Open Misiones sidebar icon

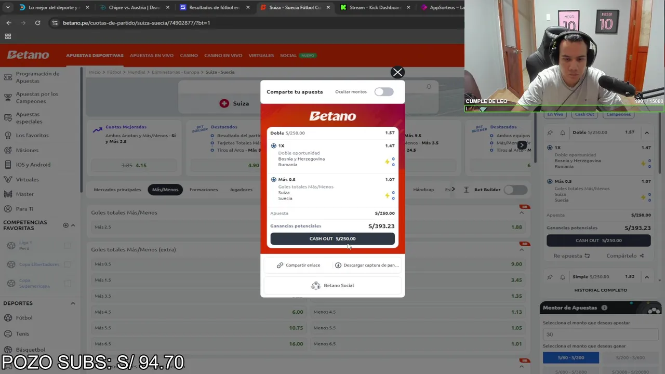click(x=8, y=150)
